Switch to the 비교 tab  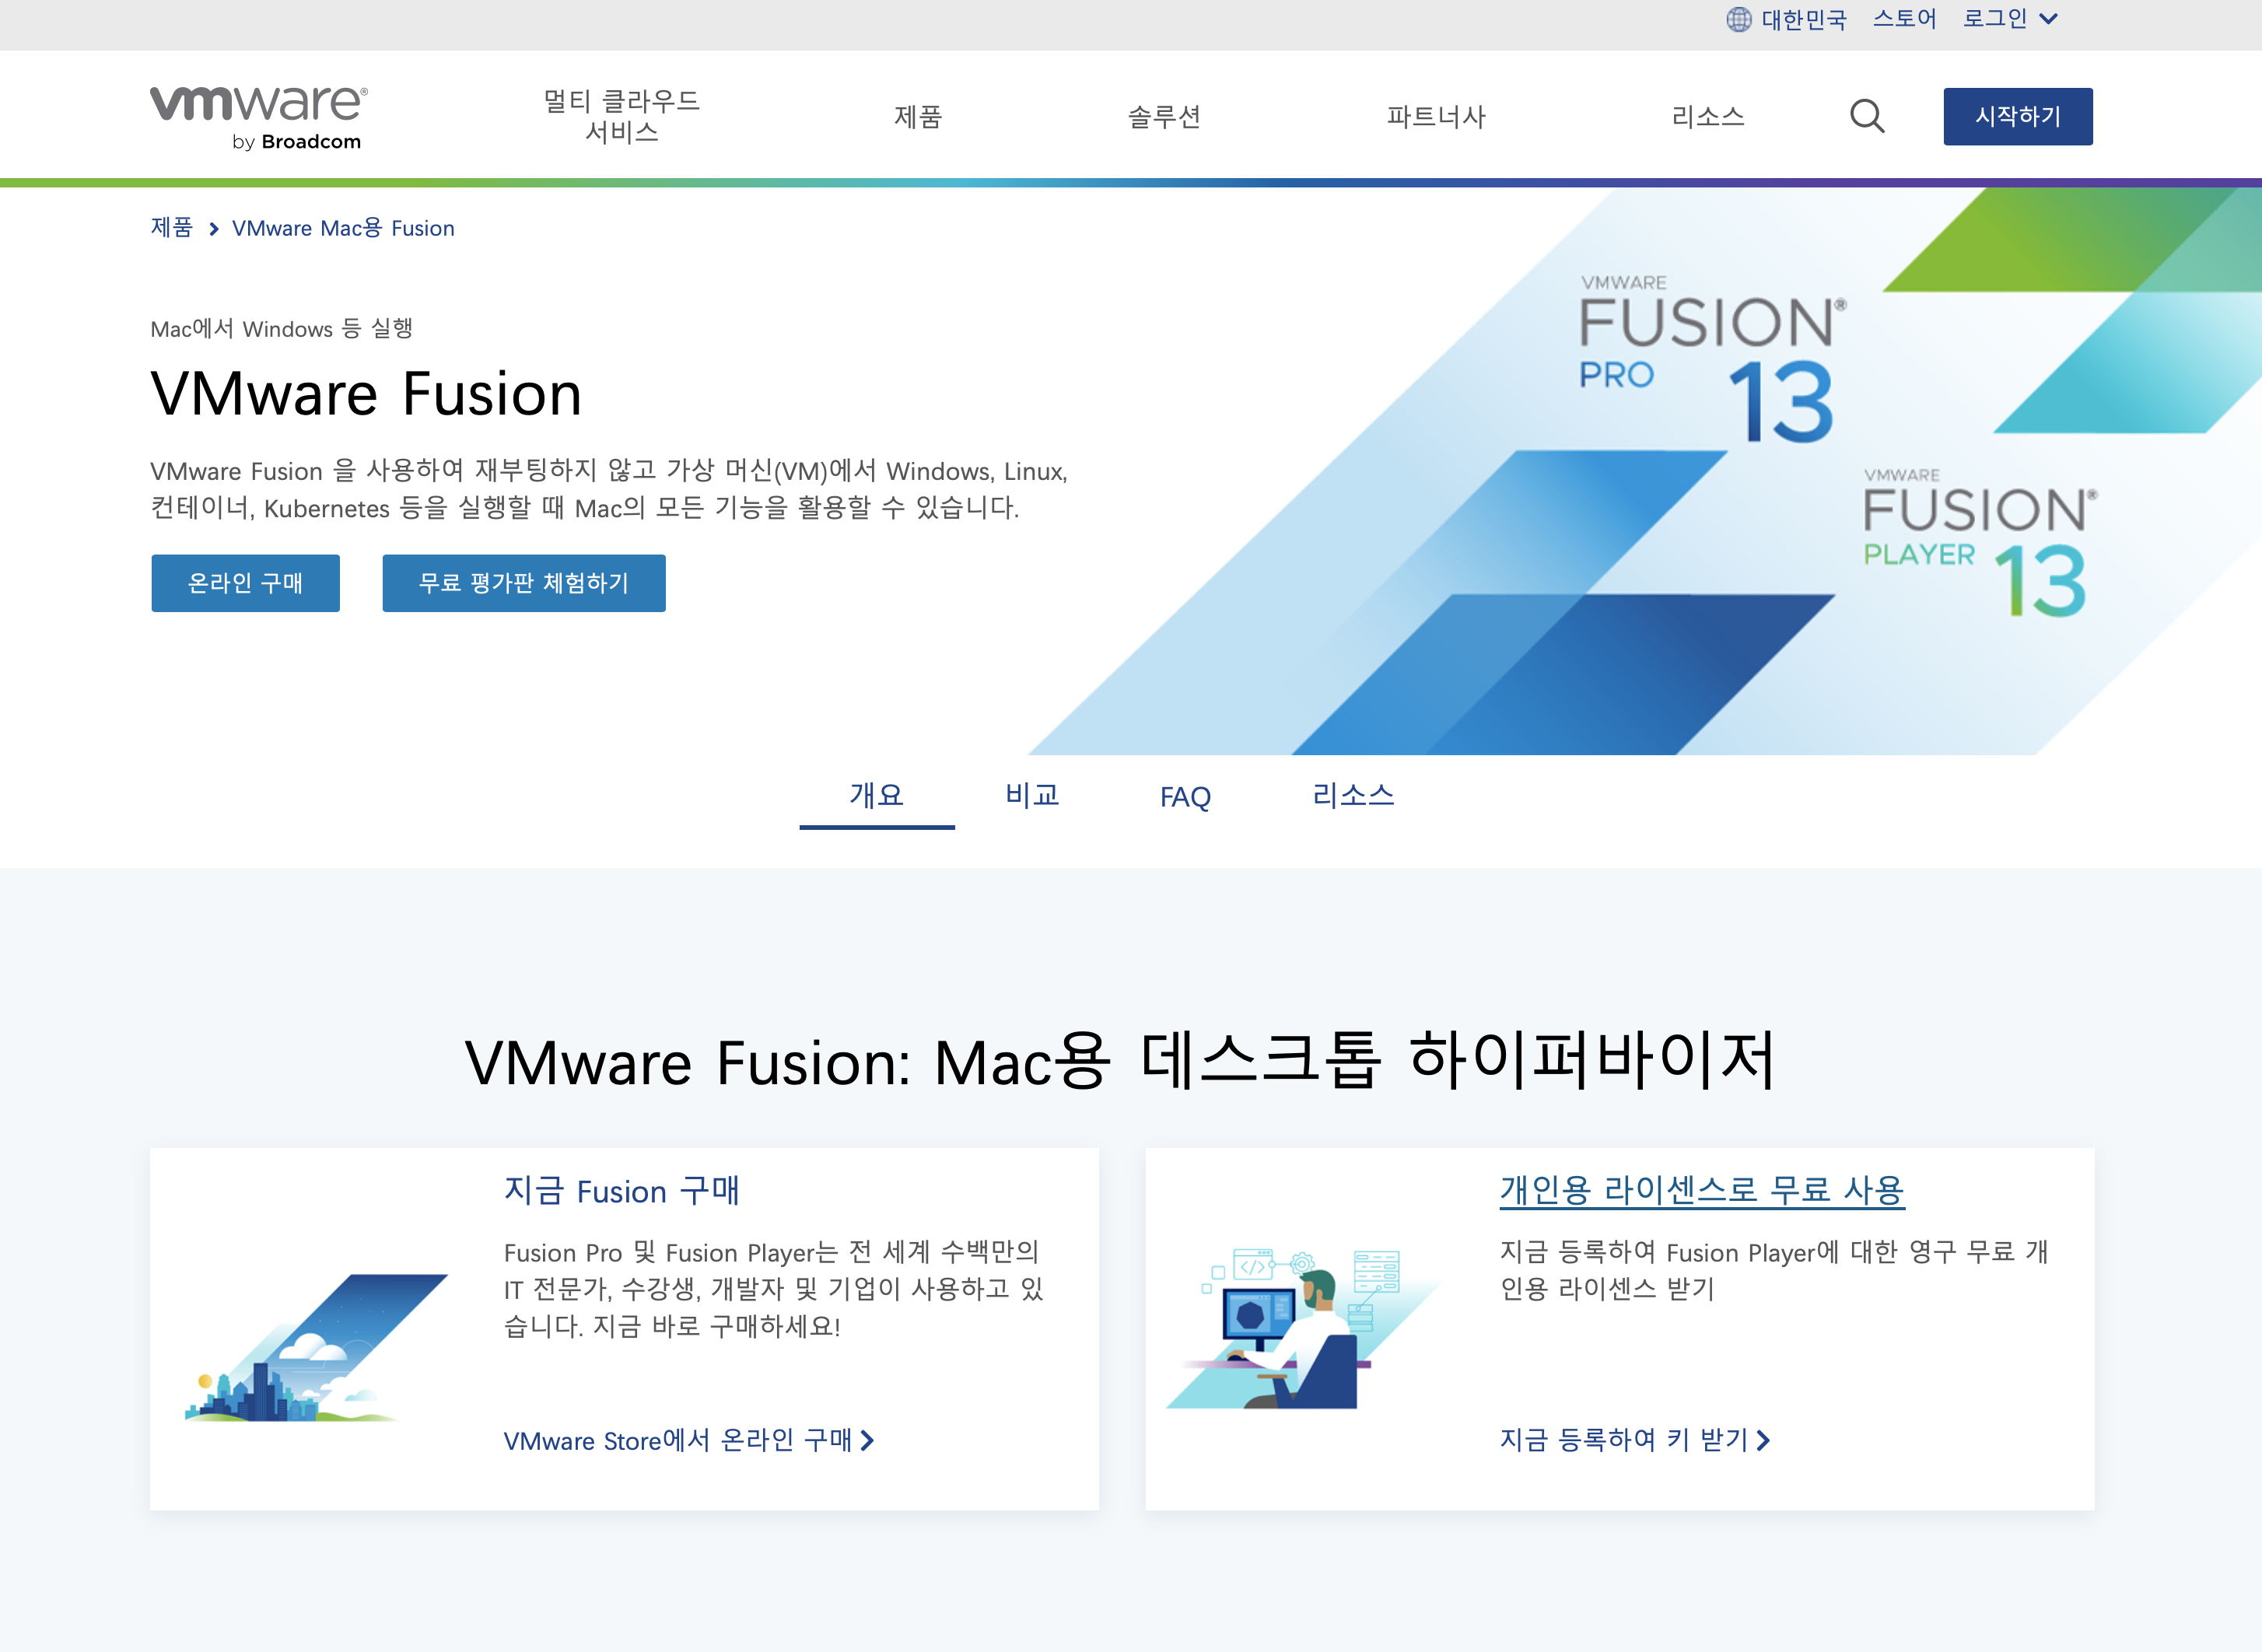tap(1032, 796)
